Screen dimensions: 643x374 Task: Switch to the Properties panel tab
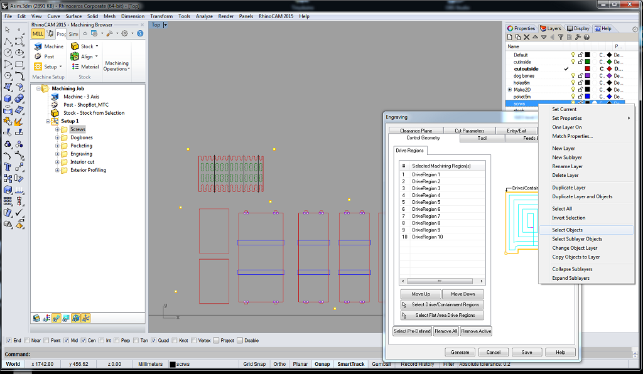click(521, 28)
